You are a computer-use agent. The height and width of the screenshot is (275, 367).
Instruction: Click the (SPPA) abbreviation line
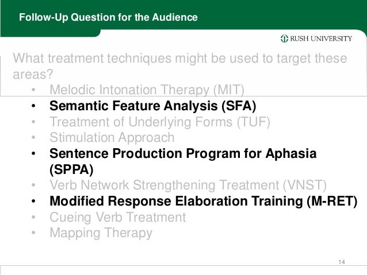tap(71, 169)
